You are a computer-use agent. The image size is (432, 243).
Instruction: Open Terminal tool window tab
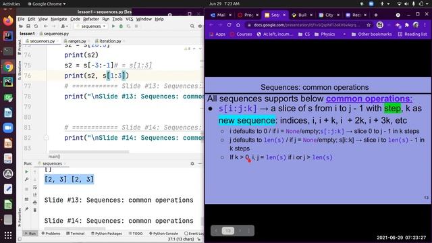pyautogui.click(x=76, y=234)
